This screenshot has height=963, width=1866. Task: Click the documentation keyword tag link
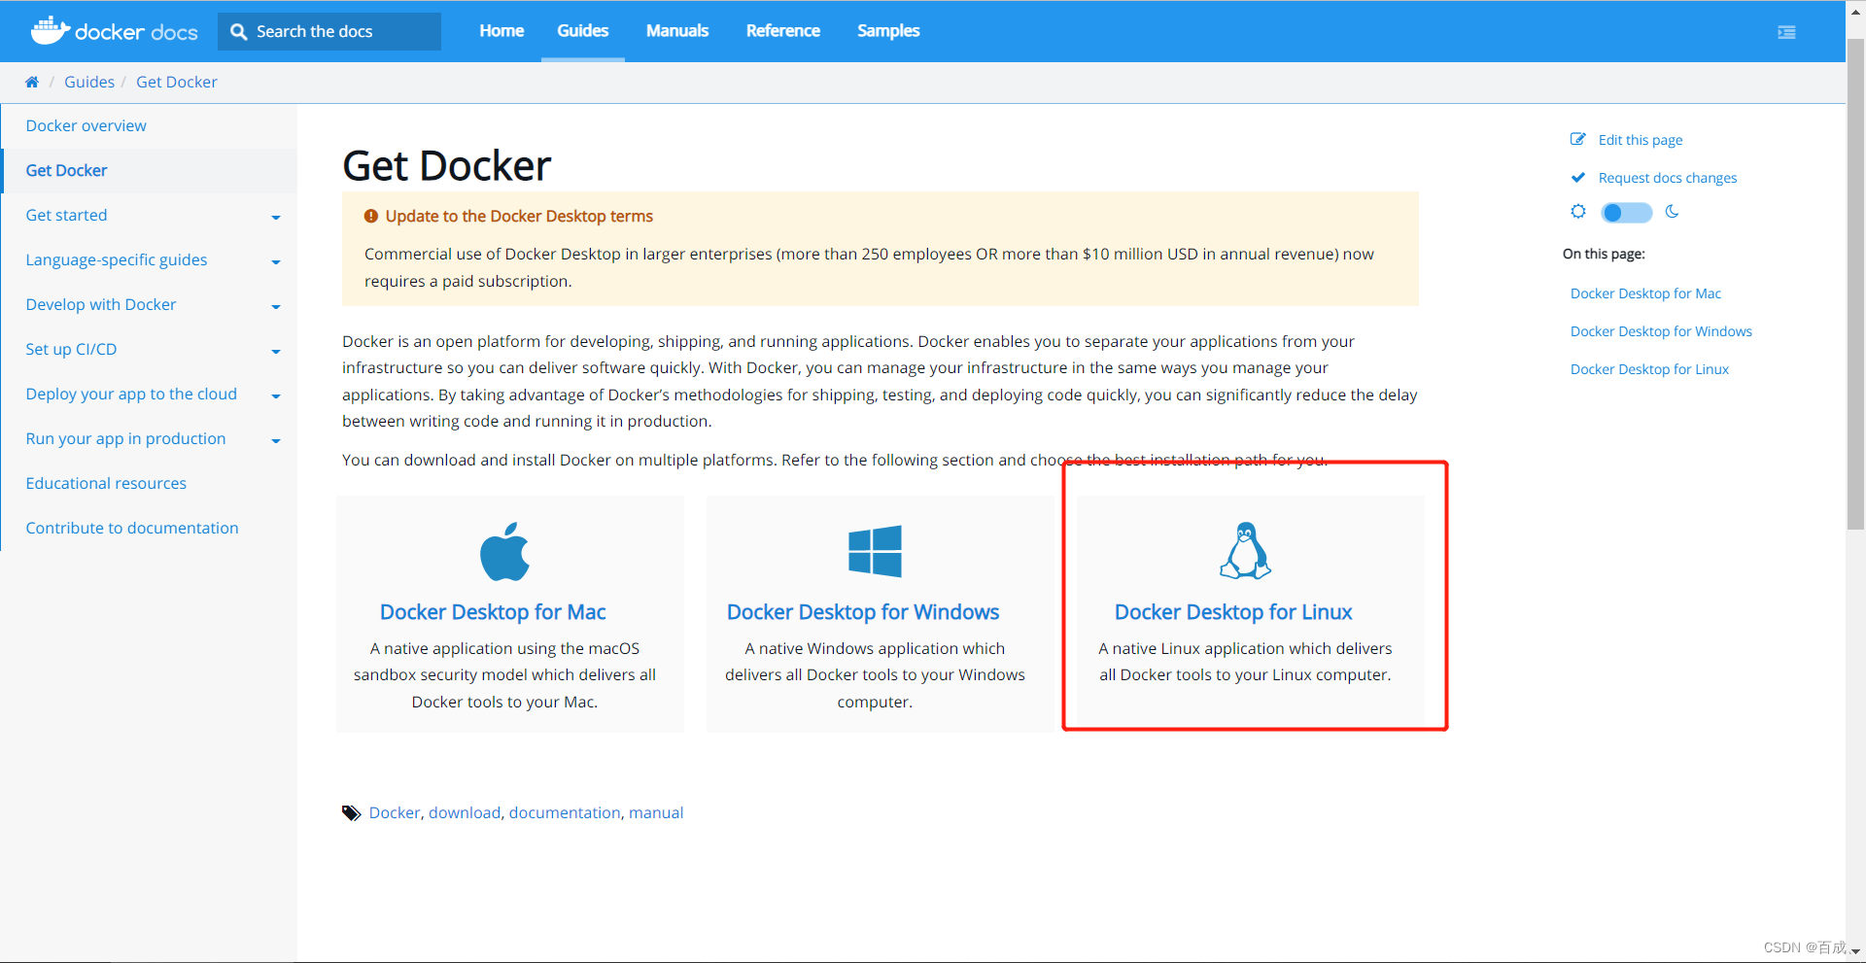(565, 812)
